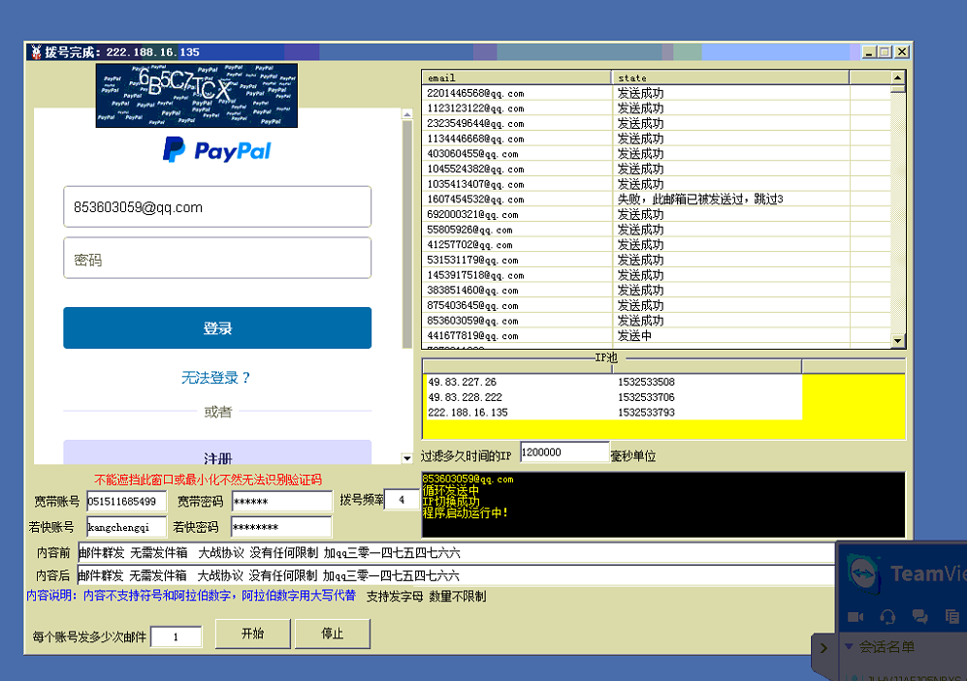Open the TeamViewer chat bubbles icon
Viewport: 967px width, 681px height.
click(919, 616)
